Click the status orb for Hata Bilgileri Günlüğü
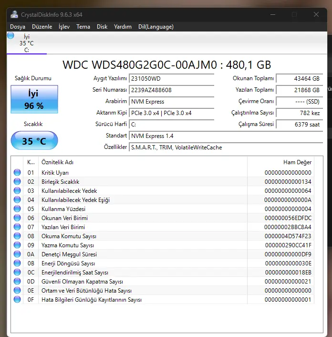Viewport: 332px width, 337px height. click(x=17, y=299)
